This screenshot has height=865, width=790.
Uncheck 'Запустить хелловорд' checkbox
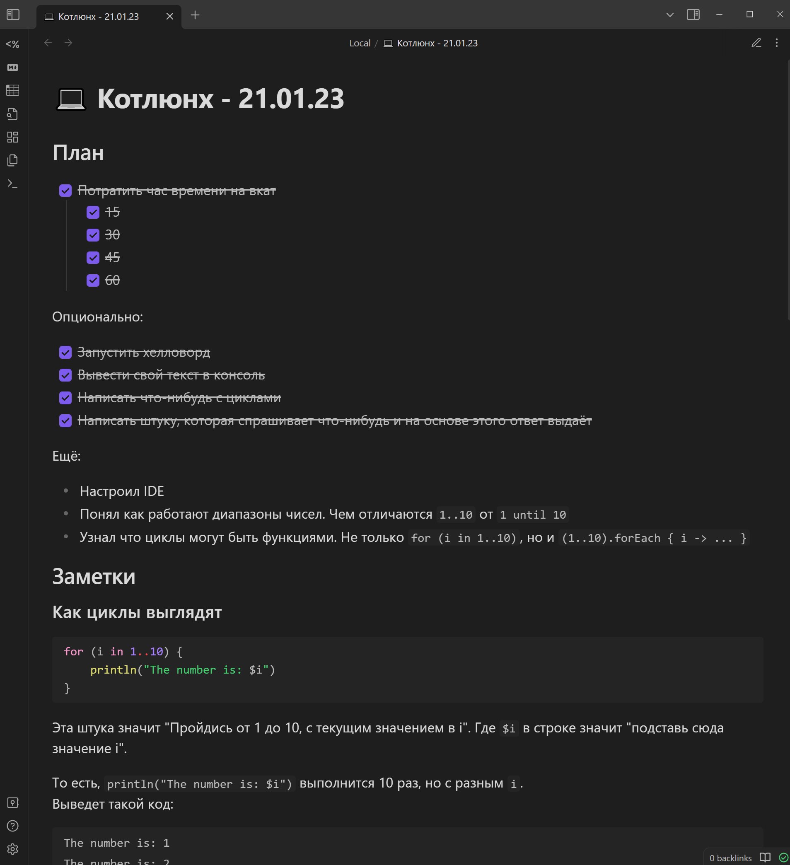65,352
